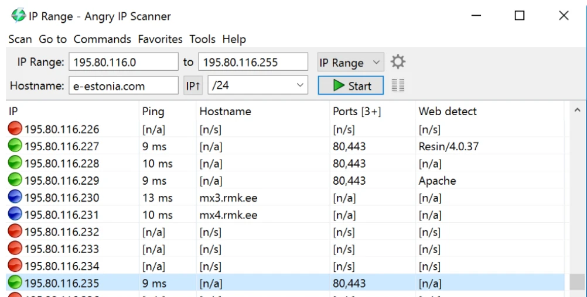Select row 195.80.116.232
587x297 pixels.
tap(285, 232)
